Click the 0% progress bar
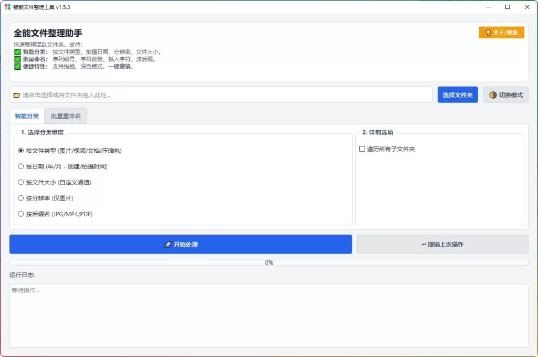The height and width of the screenshot is (357, 538). tap(269, 262)
